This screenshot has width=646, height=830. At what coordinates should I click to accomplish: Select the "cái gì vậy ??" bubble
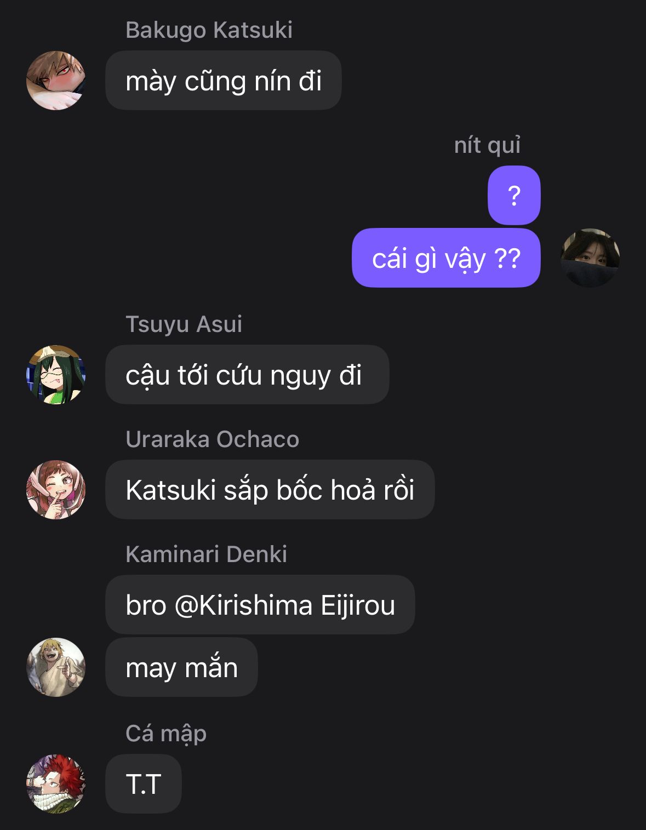tap(446, 257)
